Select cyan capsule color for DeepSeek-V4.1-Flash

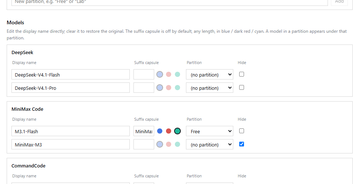(177, 74)
